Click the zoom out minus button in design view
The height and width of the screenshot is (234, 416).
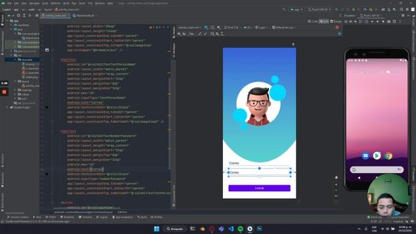(x=336, y=190)
